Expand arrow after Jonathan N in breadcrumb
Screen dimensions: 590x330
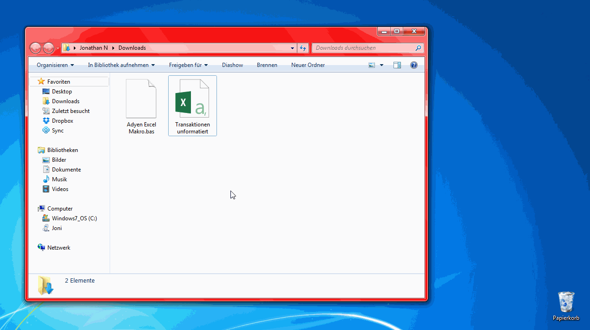(113, 48)
